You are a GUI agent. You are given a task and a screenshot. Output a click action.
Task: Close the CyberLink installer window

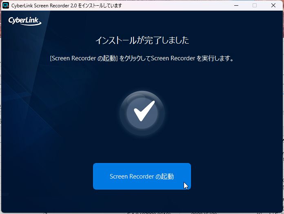point(273,5)
